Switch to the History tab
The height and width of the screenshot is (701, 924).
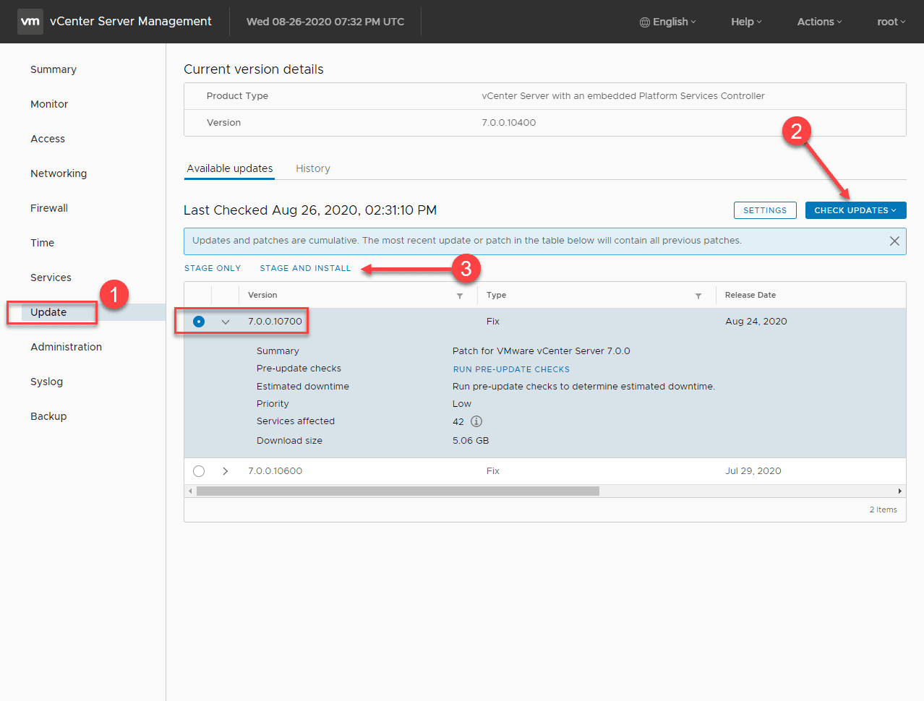[312, 168]
